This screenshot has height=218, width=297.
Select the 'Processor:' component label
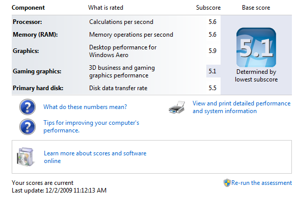click(x=28, y=22)
